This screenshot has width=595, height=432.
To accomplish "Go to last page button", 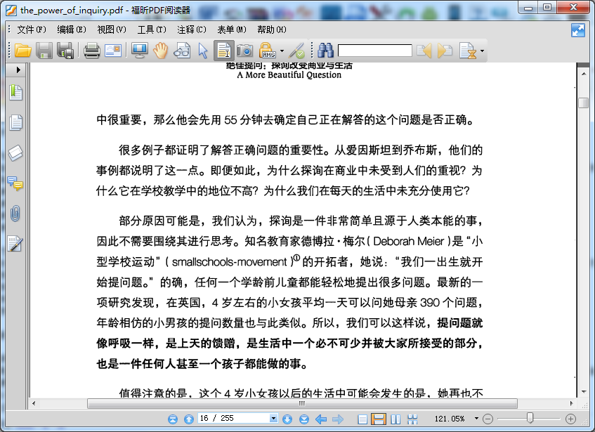I will pos(304,419).
